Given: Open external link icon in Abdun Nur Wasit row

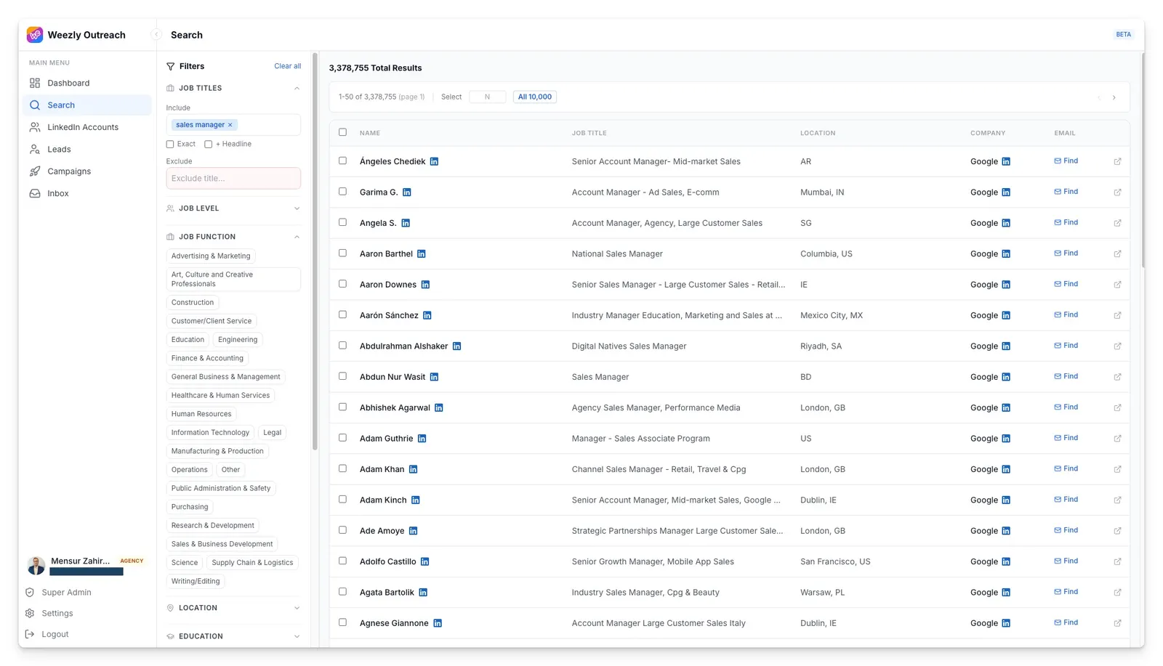Looking at the screenshot, I should click(x=1117, y=377).
